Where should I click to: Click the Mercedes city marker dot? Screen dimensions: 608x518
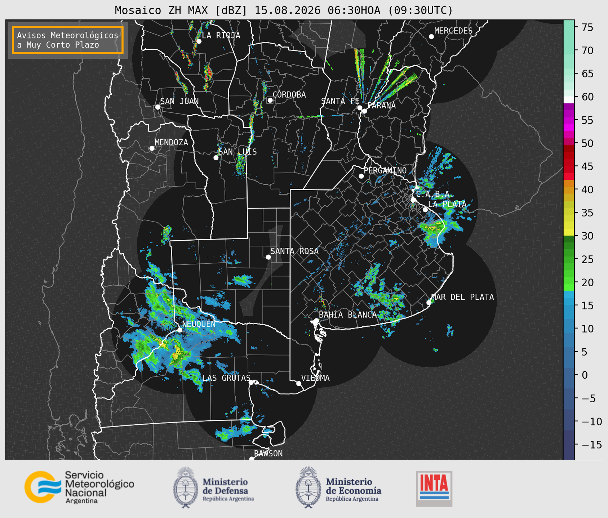click(x=431, y=37)
